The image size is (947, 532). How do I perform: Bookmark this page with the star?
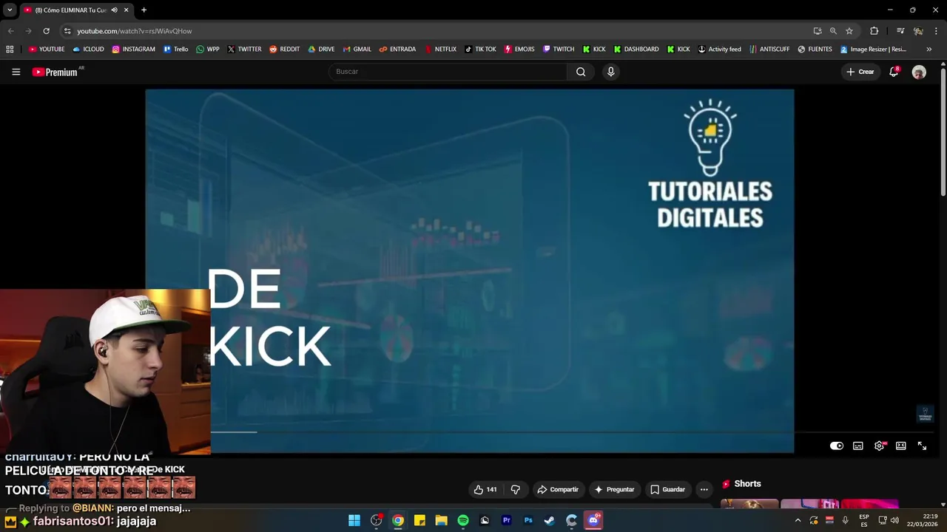pos(849,31)
